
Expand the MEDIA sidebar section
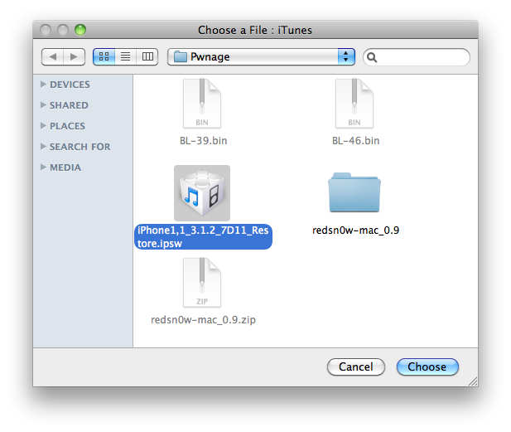pos(43,167)
